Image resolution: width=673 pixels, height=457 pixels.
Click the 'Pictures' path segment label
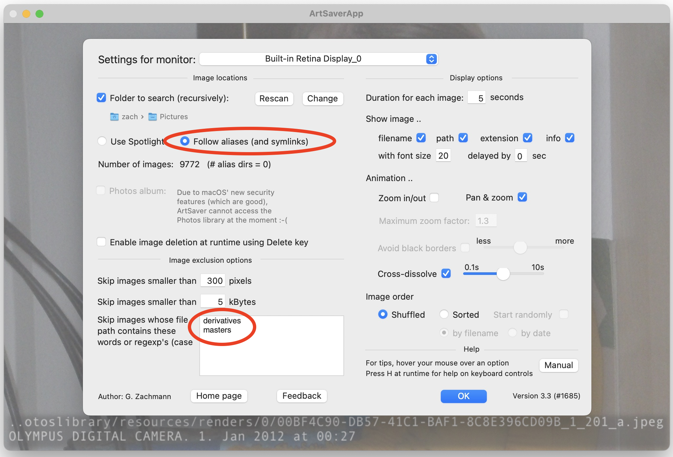tap(174, 117)
